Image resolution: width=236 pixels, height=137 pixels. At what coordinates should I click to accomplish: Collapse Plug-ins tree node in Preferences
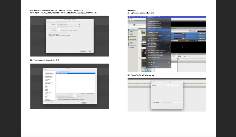tap(44, 91)
